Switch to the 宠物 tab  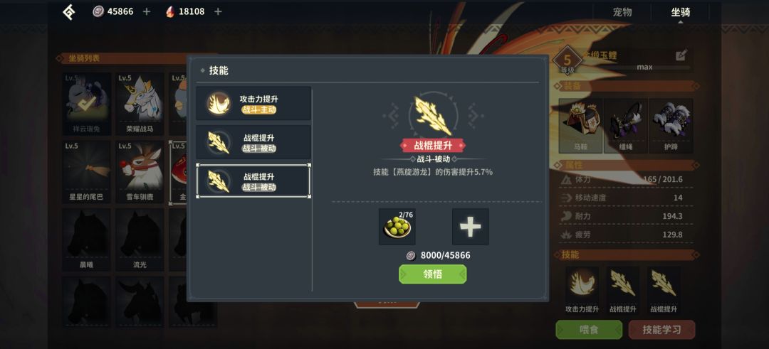click(x=622, y=12)
